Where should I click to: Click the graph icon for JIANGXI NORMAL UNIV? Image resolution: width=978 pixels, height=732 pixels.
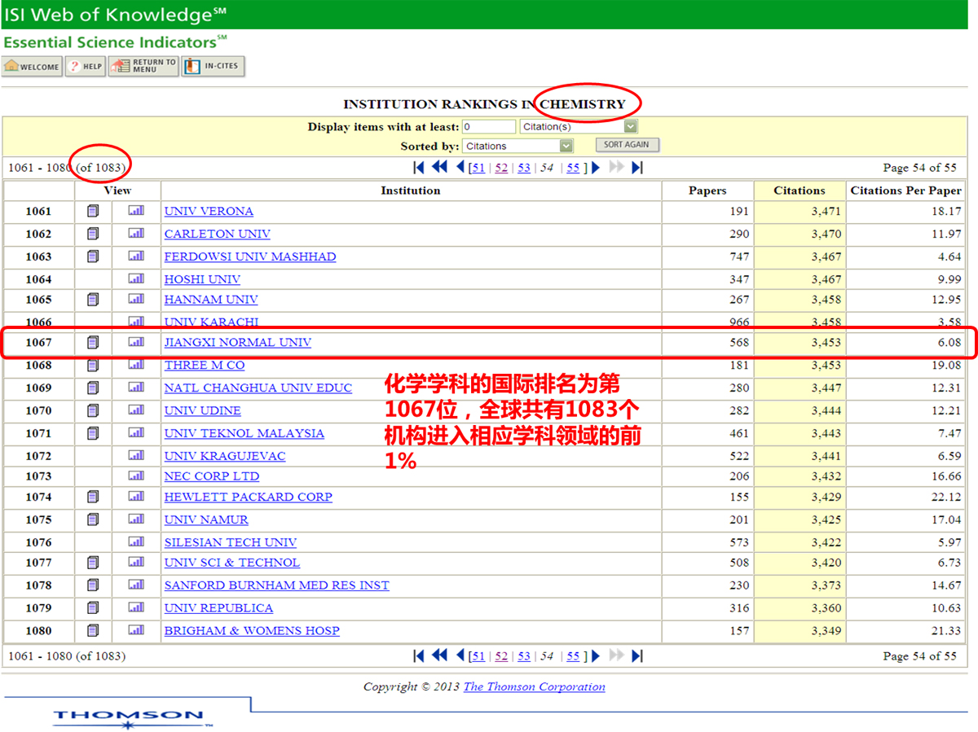point(135,343)
